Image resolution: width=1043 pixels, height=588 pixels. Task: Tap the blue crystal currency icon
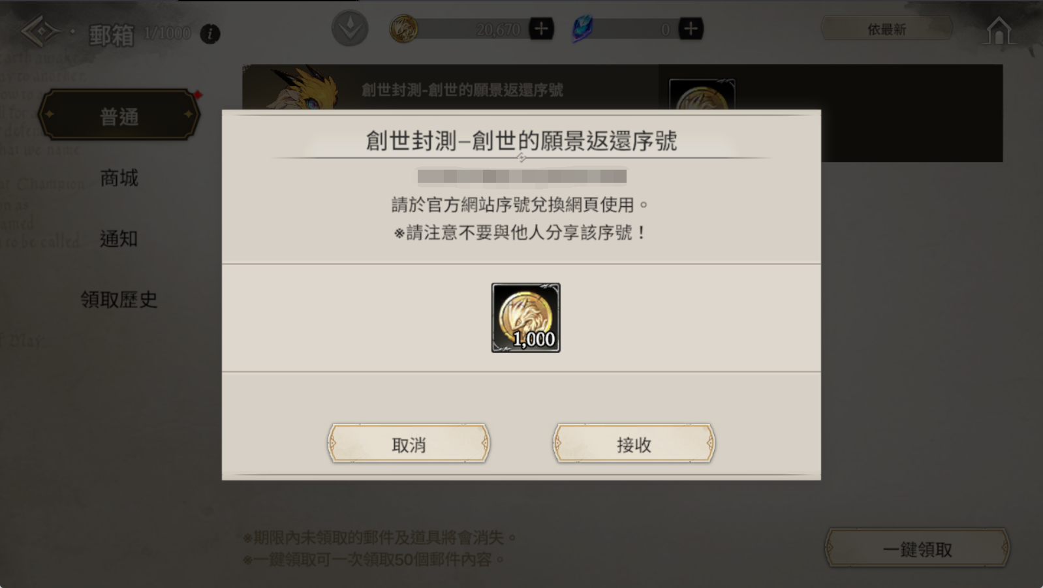point(582,29)
